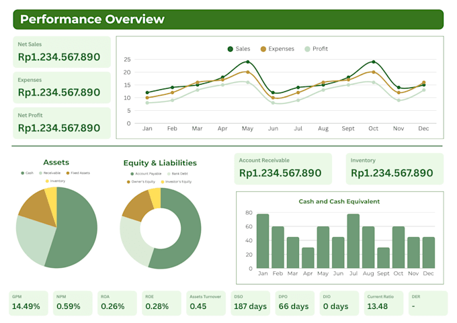
Task: Toggle the Cash legend entry under Assets
Action: point(27,173)
